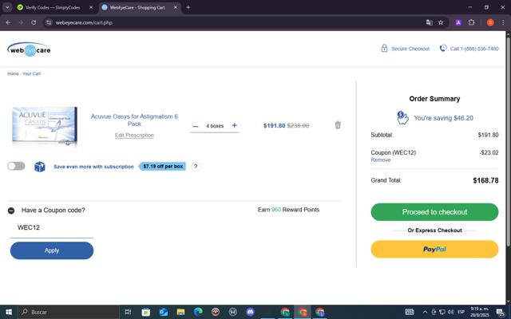Open Outlook from the taskbar
Viewport: 511px width, 319px height.
click(163, 312)
